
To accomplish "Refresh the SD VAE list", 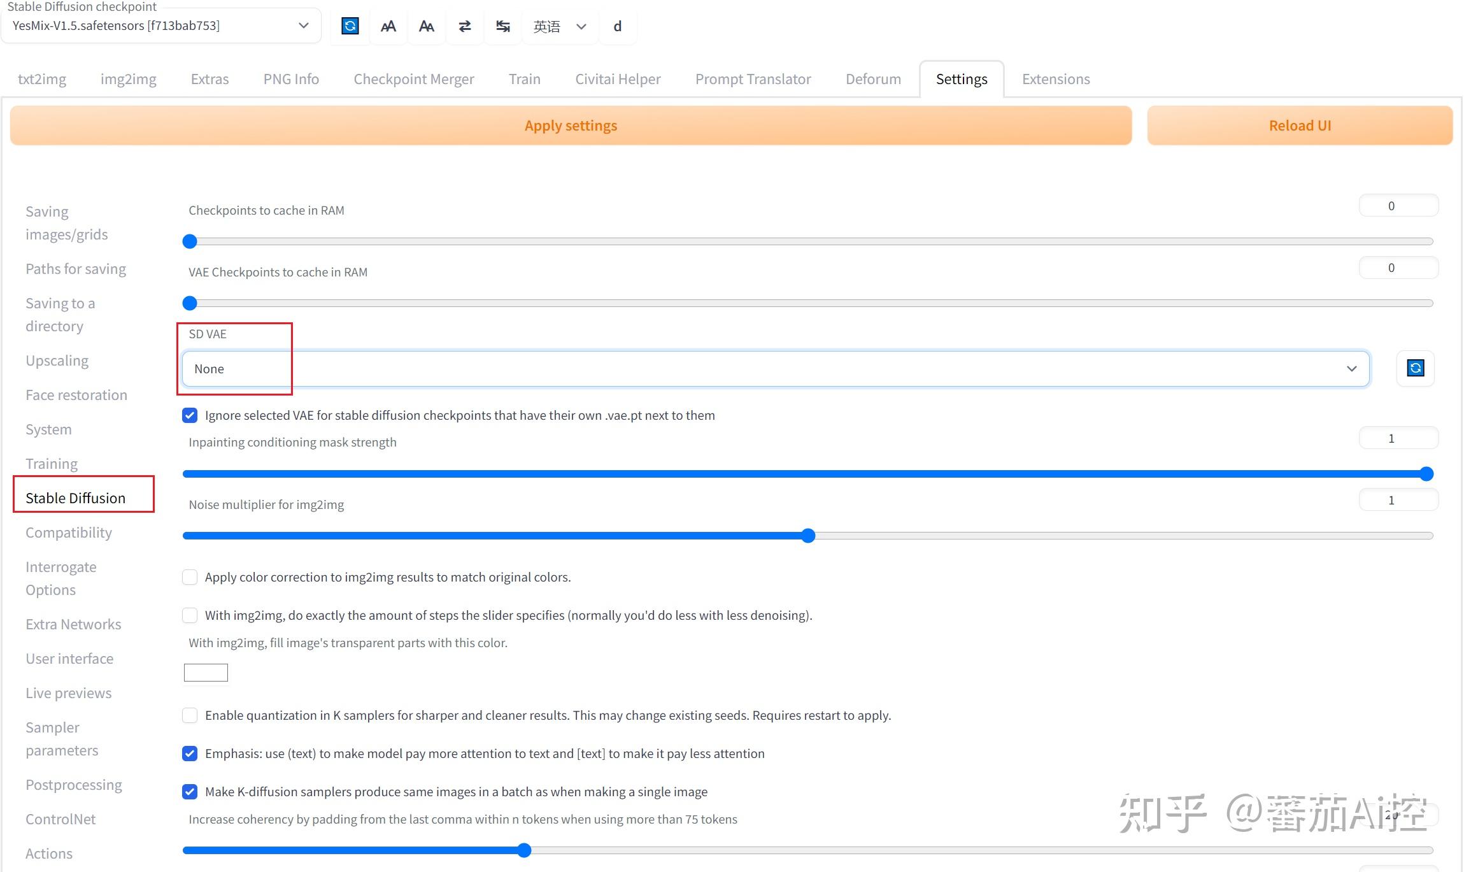I will [1415, 368].
